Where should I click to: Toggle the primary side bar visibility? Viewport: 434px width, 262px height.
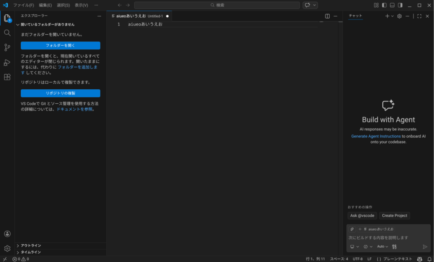384,5
